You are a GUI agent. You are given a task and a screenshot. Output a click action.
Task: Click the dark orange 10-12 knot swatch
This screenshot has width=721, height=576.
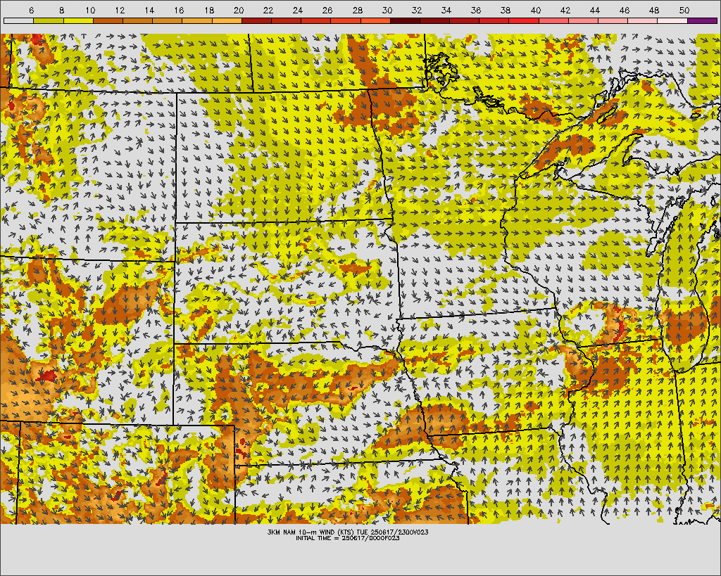(x=108, y=20)
